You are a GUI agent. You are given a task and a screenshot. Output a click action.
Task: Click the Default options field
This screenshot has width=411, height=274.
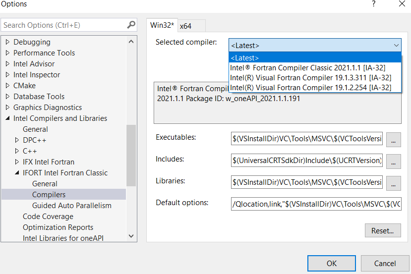pos(316,204)
